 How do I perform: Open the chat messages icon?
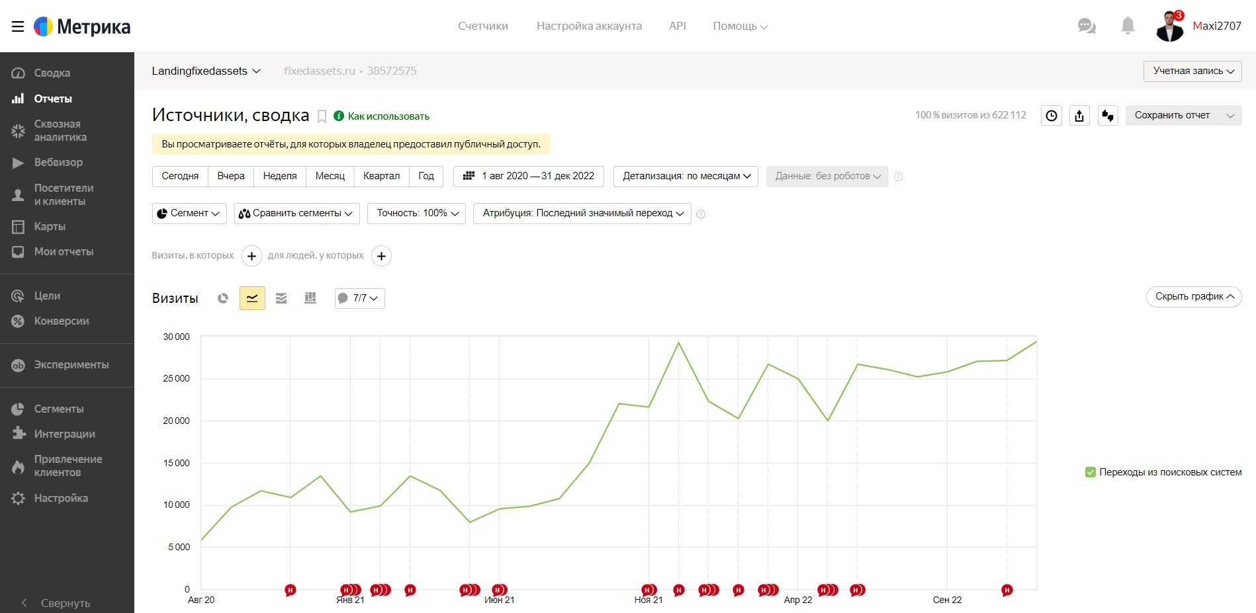click(x=1087, y=26)
